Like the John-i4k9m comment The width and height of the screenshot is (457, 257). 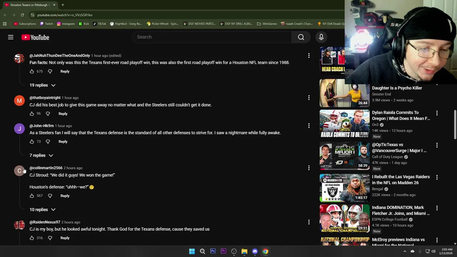tap(32, 142)
